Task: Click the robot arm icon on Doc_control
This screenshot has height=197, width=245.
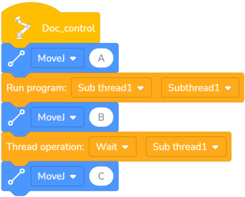Action: 22,27
